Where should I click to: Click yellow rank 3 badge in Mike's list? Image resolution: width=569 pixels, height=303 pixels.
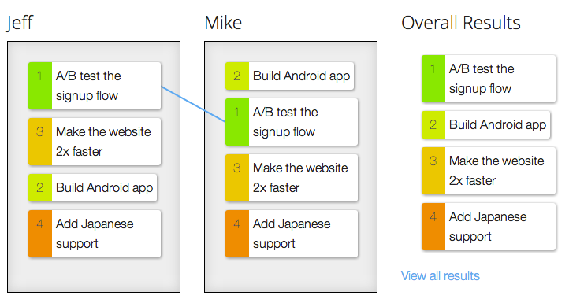[x=237, y=178]
